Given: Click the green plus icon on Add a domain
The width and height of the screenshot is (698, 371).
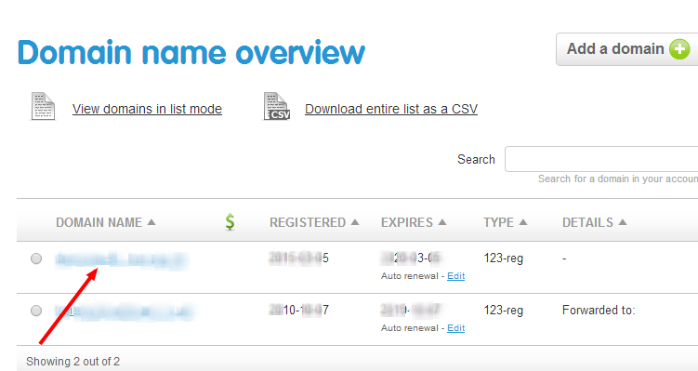Looking at the screenshot, I should 679,49.
